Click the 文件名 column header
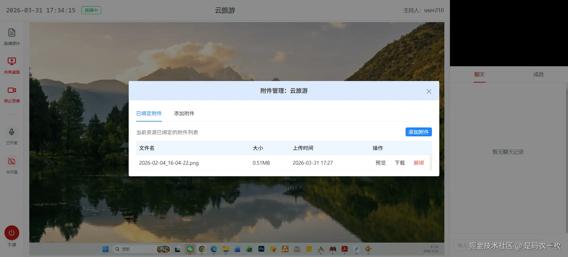This screenshot has height=257, width=568. pyautogui.click(x=147, y=148)
